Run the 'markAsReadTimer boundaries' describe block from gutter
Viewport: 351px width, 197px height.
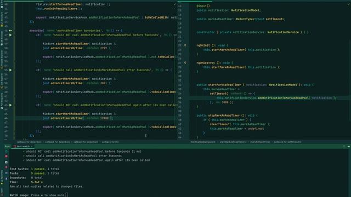tap(10, 31)
